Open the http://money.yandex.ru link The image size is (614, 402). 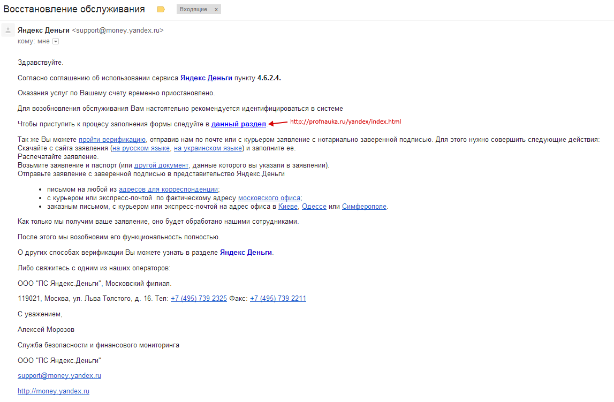pos(54,391)
